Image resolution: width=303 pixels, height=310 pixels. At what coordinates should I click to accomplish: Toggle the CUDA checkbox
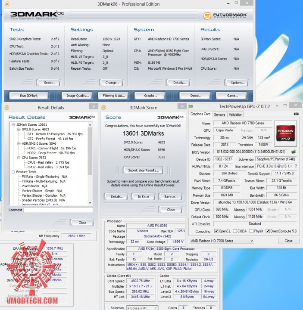[x=235, y=231]
